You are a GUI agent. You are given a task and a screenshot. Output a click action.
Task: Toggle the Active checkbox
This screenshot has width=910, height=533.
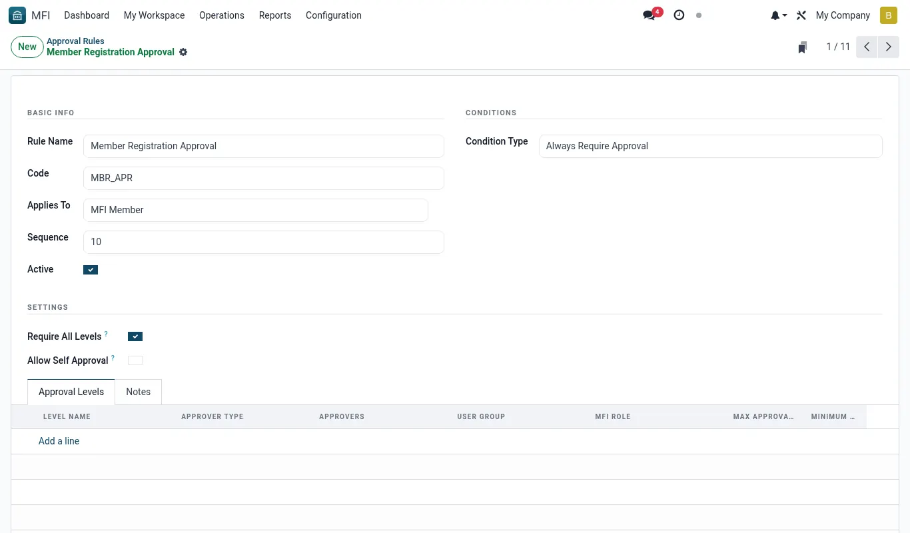pos(91,270)
